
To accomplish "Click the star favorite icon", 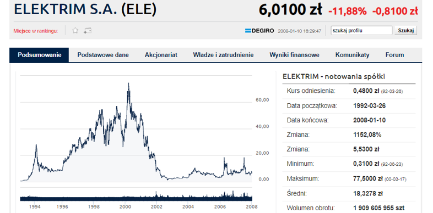I will click(x=75, y=31).
